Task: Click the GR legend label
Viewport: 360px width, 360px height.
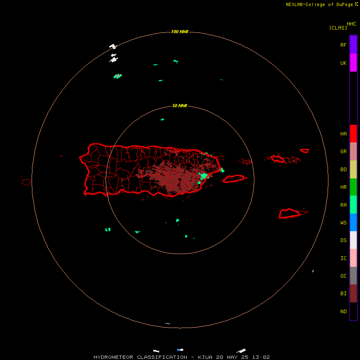Action: [x=343, y=152]
